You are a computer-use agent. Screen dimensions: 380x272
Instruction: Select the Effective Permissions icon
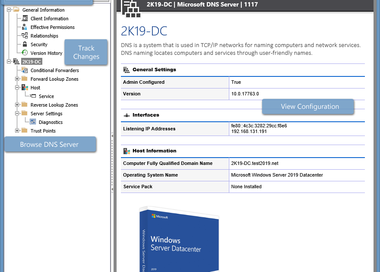pos(24,27)
